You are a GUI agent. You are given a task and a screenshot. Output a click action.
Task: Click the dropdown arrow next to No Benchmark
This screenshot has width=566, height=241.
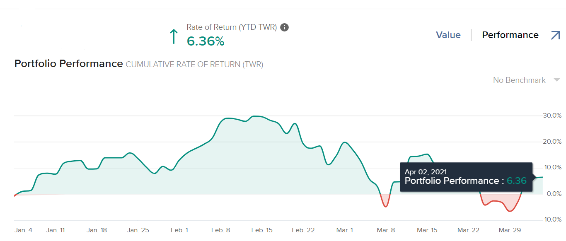[x=556, y=80]
